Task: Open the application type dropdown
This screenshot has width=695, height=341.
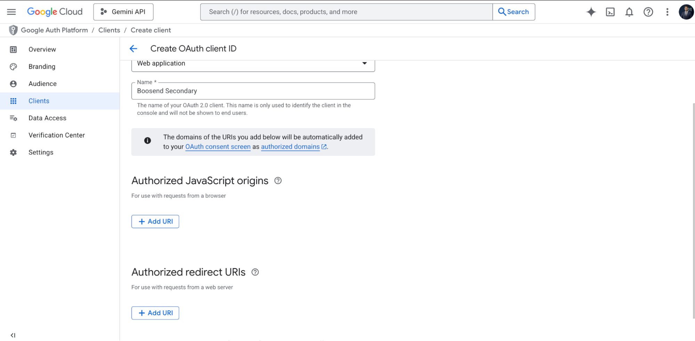Action: tap(364, 63)
